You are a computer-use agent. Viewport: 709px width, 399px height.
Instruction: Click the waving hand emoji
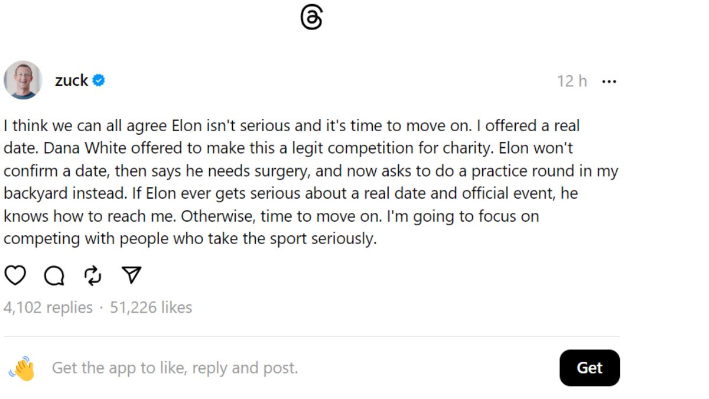[22, 368]
